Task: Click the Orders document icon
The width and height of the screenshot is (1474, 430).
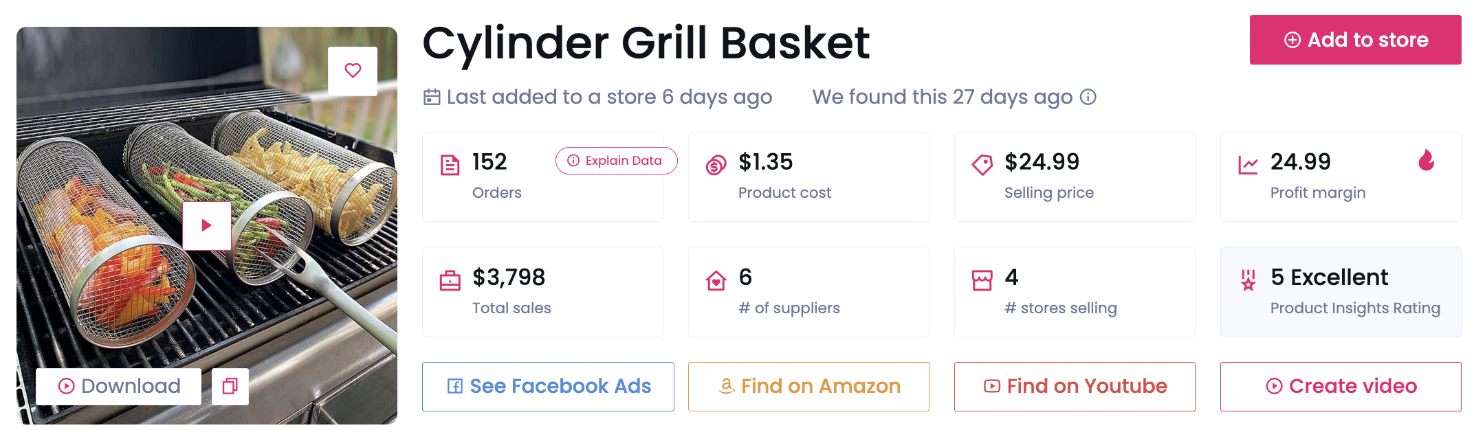Action: pos(450,165)
